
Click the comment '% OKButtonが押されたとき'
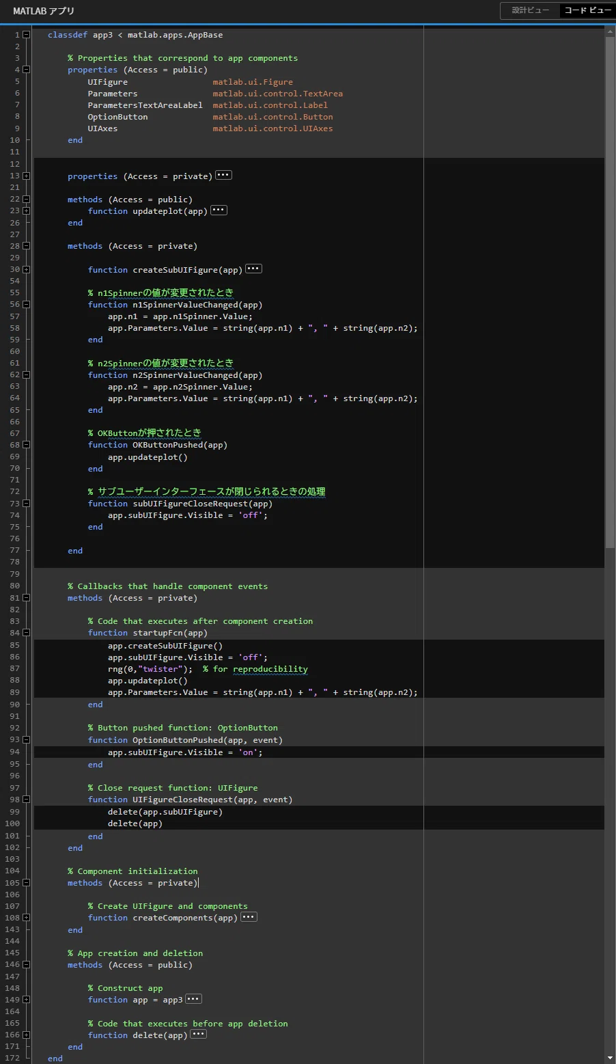pyautogui.click(x=145, y=433)
